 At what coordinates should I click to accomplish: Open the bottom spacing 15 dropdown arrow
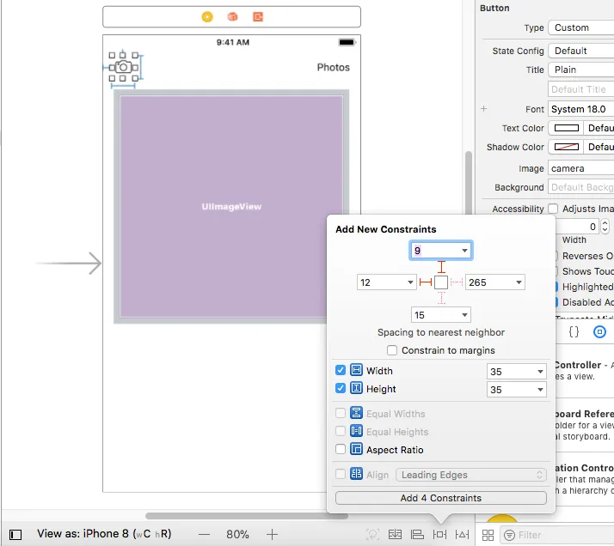[x=464, y=315]
